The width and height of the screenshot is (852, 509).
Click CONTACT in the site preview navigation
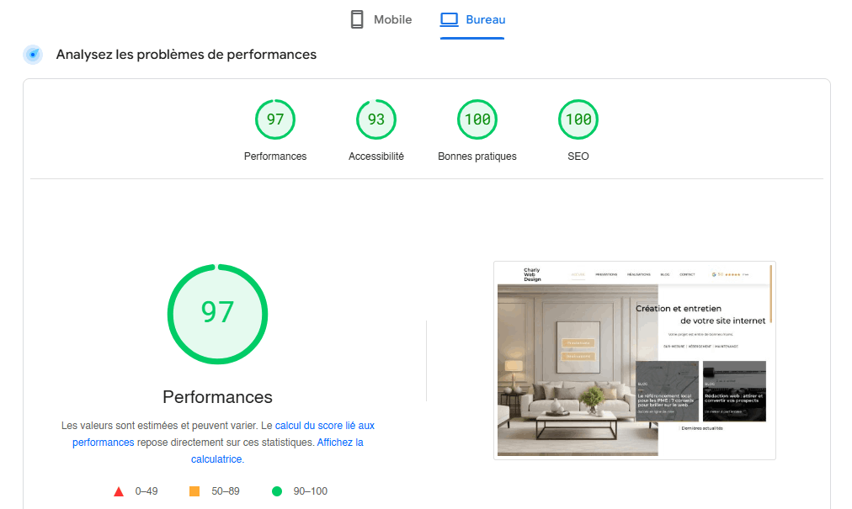(x=688, y=274)
